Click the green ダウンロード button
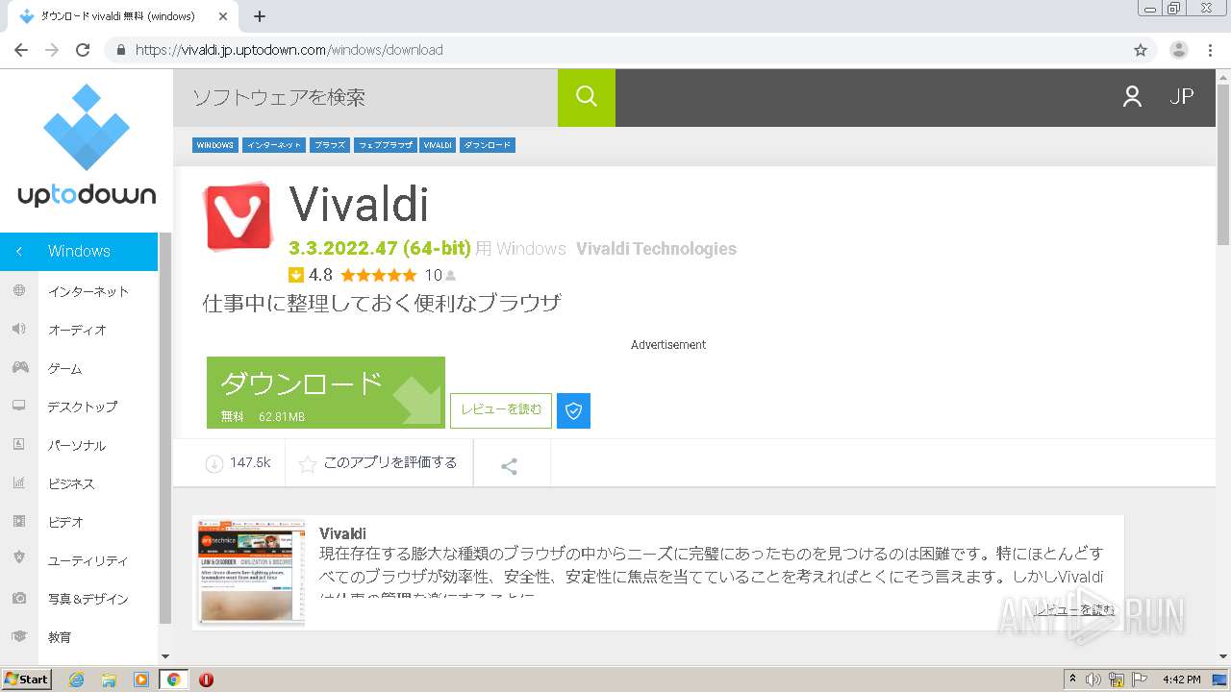 tap(326, 392)
